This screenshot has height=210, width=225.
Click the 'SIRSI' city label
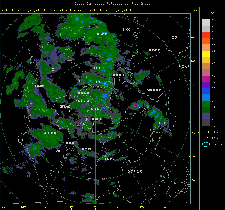56,151
